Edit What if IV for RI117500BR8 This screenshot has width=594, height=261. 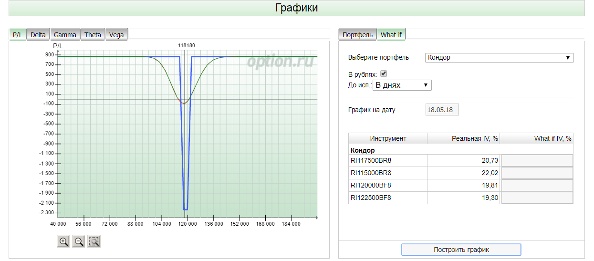(x=537, y=161)
